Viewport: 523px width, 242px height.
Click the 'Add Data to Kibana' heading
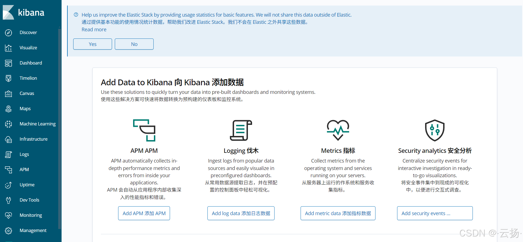pos(172,82)
